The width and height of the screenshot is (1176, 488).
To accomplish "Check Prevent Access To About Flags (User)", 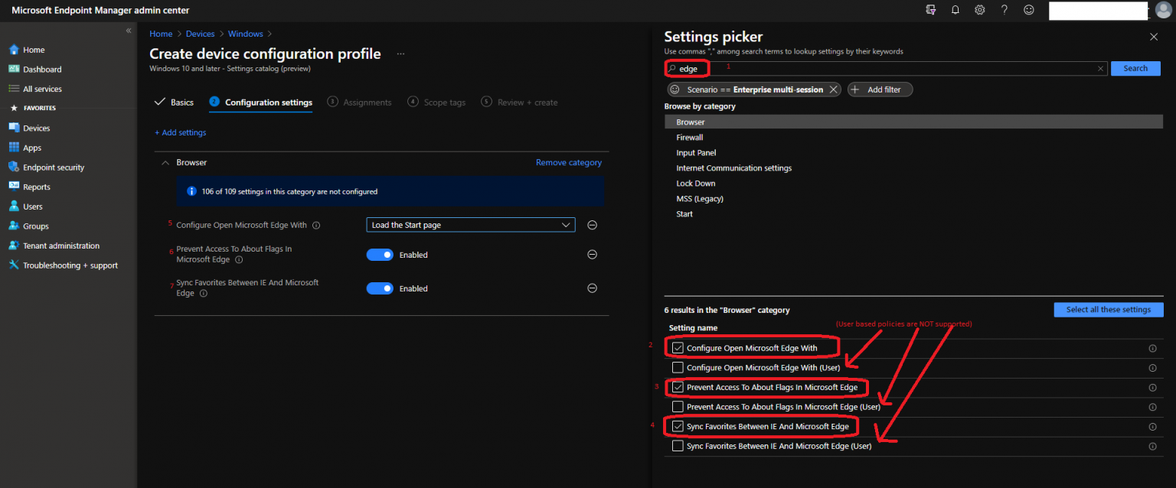I will [x=678, y=407].
